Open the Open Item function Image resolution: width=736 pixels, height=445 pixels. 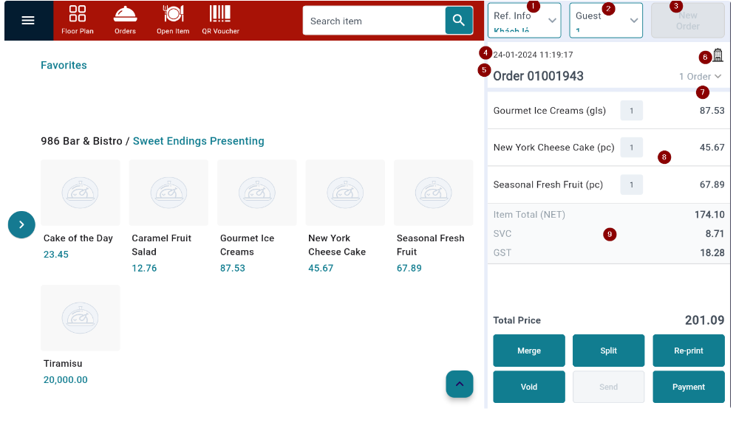click(x=173, y=20)
